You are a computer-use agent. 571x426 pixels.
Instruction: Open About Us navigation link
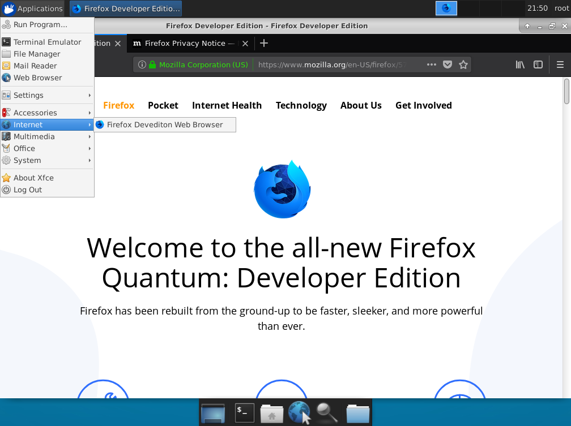(361, 105)
